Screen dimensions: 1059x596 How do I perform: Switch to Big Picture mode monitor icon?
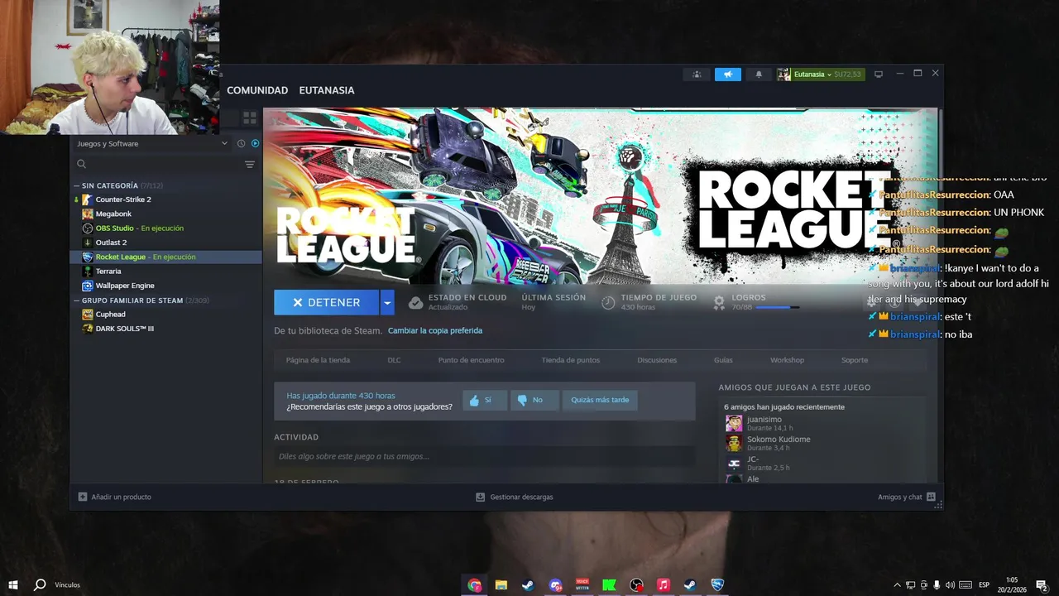click(x=879, y=74)
